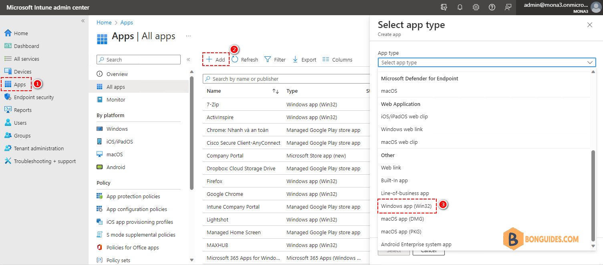This screenshot has height=265, width=603.
Task: Collapse the left navigation chevron
Action: (x=83, y=21)
